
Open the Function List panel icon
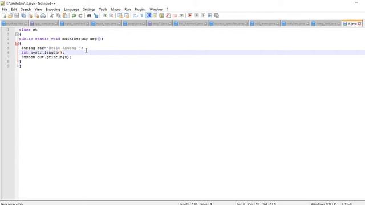tap(168, 15)
